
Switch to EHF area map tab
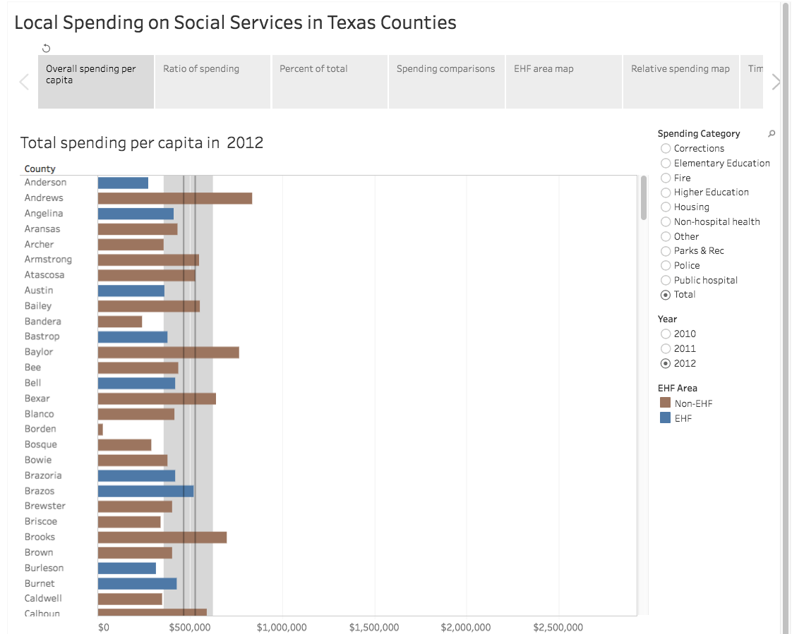click(x=564, y=82)
